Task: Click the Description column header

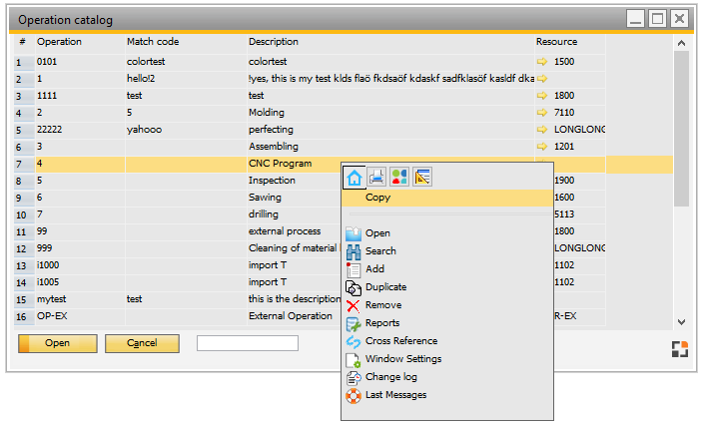Action: pyautogui.click(x=274, y=42)
